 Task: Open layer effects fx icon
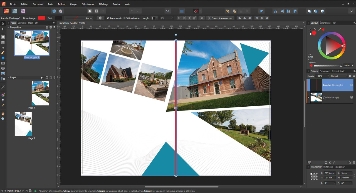click(334, 162)
